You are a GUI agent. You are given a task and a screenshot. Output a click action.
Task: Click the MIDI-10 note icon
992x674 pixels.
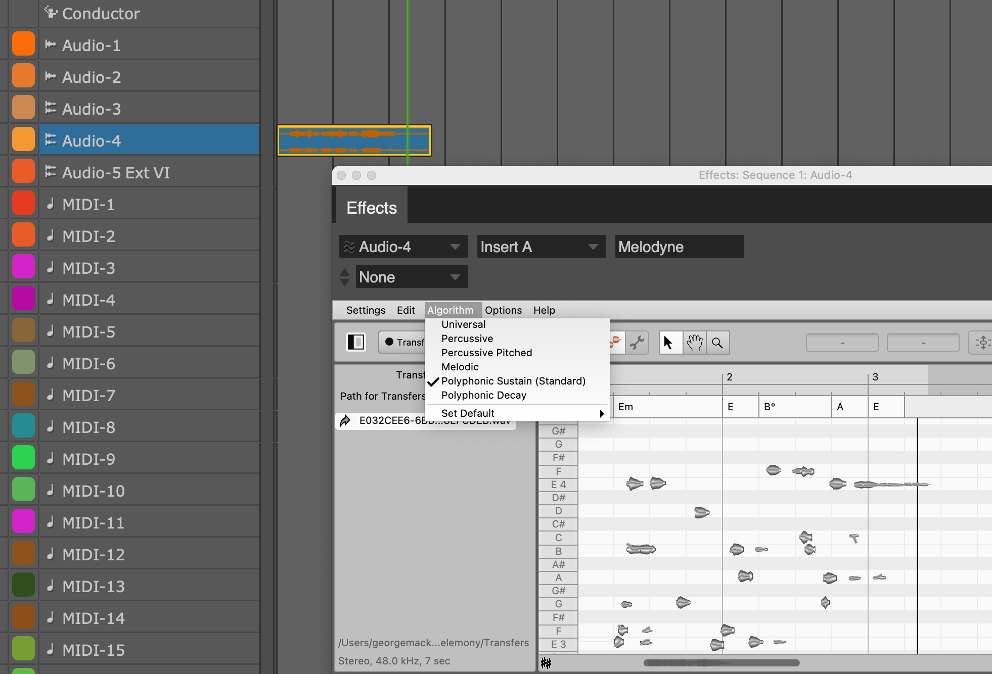coord(50,490)
